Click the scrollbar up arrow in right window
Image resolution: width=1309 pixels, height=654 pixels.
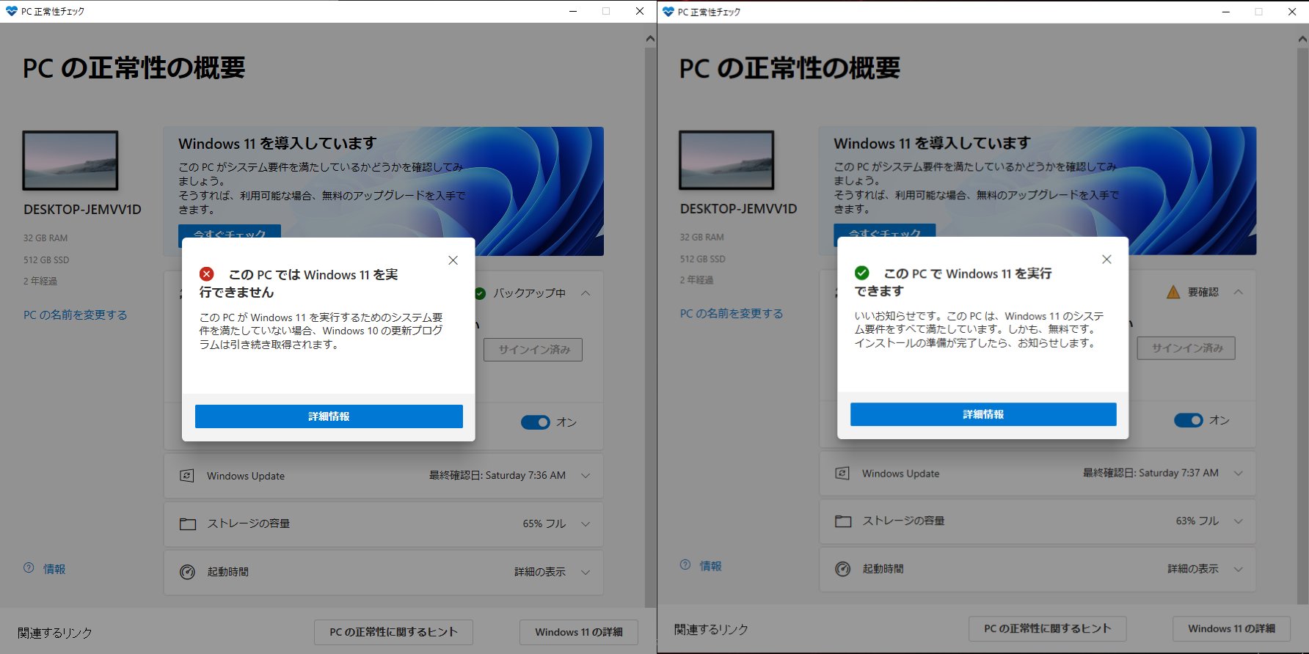(1303, 38)
